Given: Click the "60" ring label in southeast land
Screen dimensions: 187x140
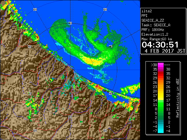Looking at the screenshot, I should point(105,131).
